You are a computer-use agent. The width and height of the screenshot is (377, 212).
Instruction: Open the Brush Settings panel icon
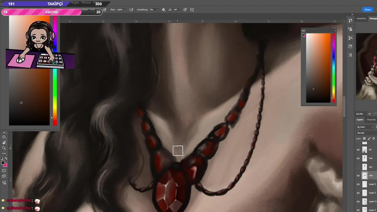pos(350,38)
